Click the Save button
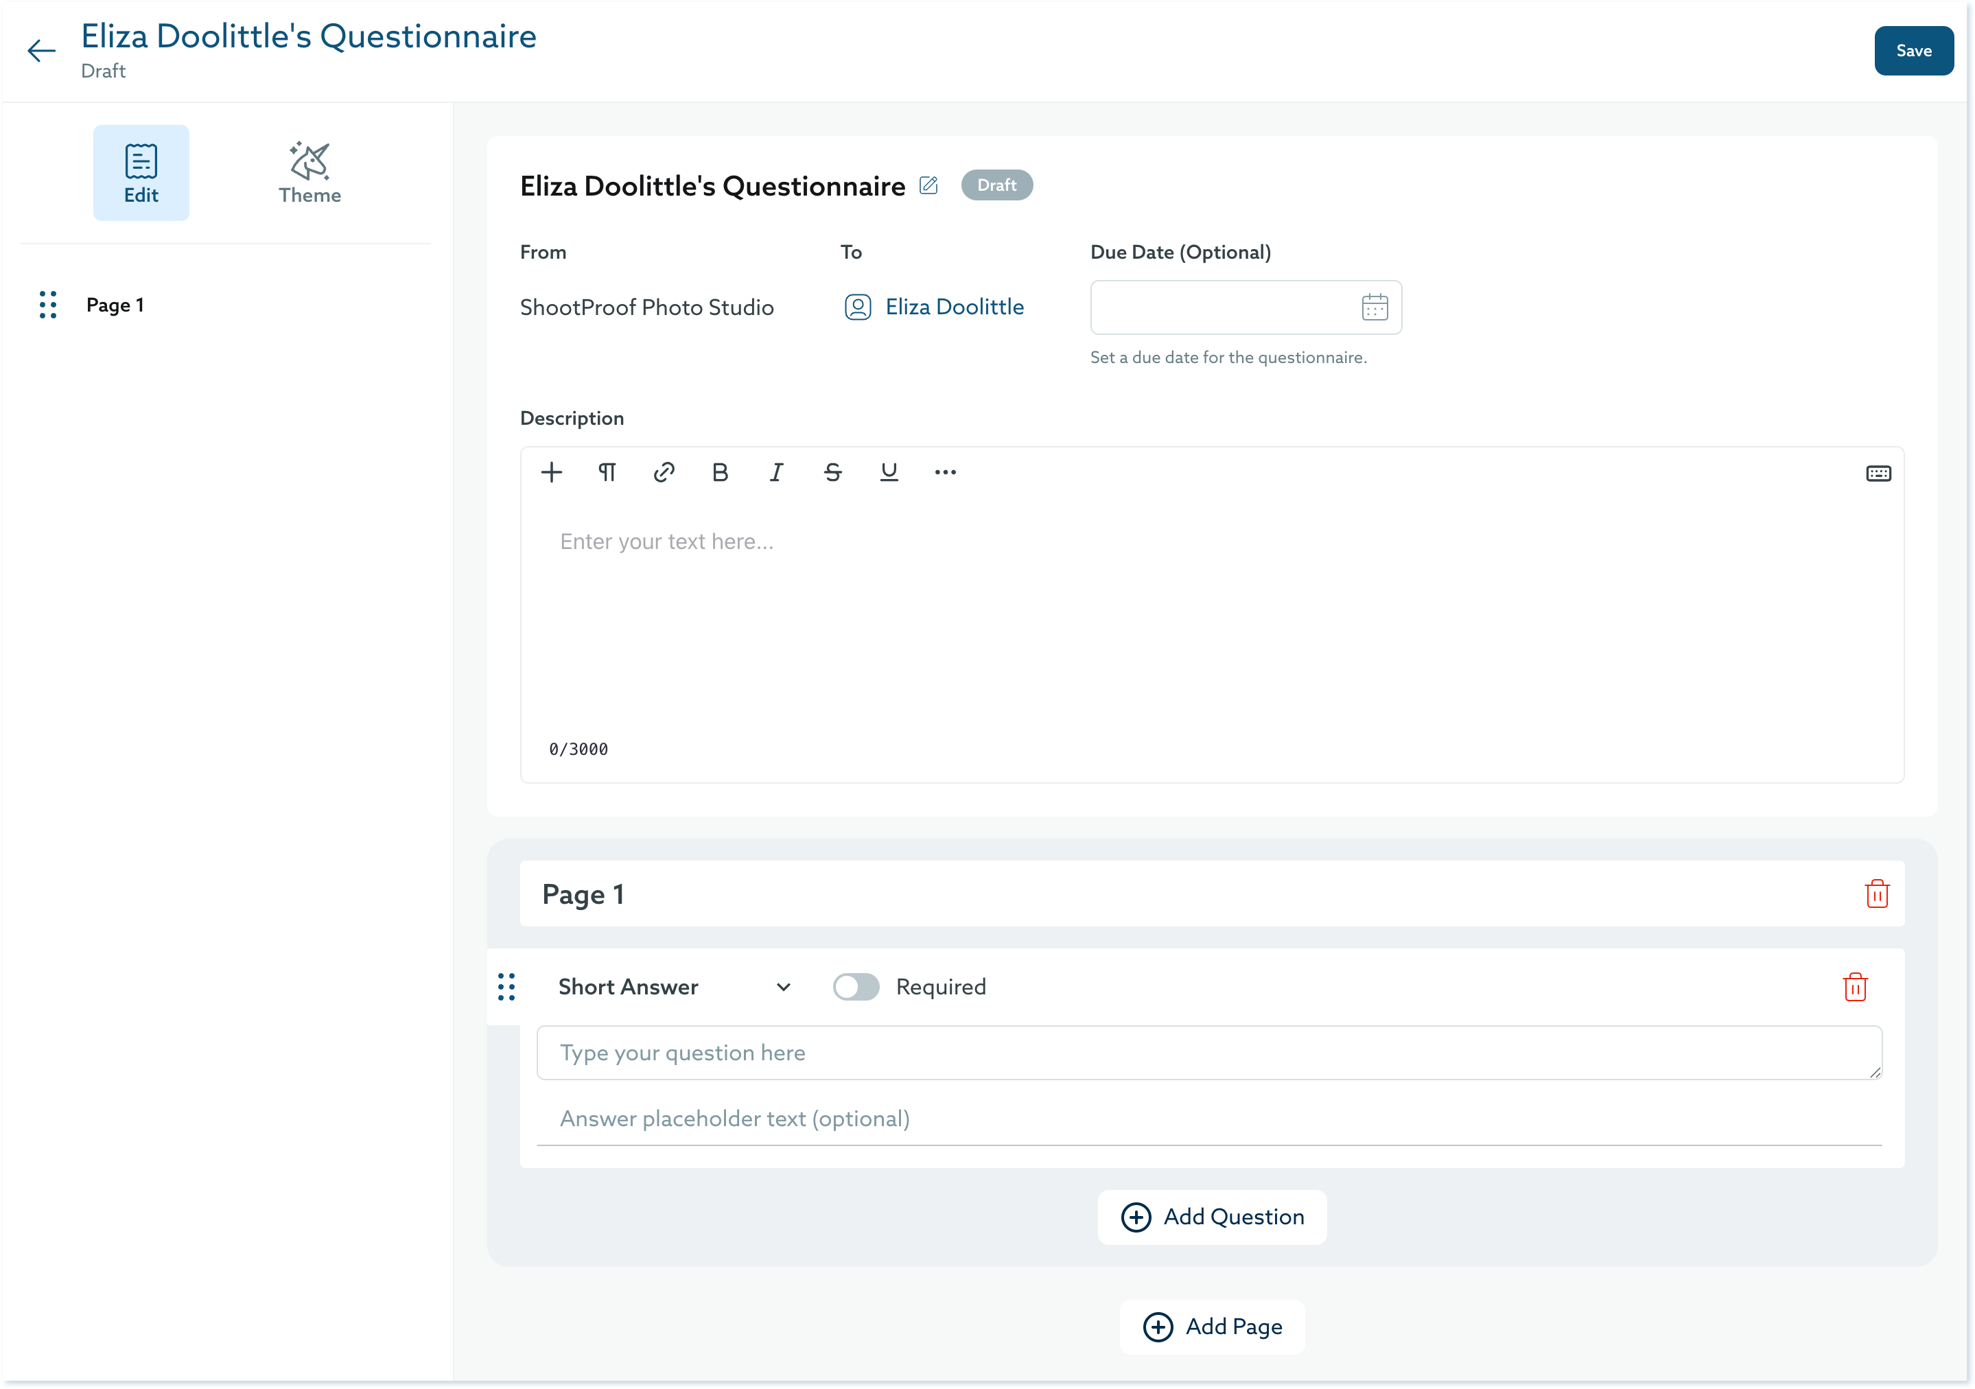 (1913, 51)
